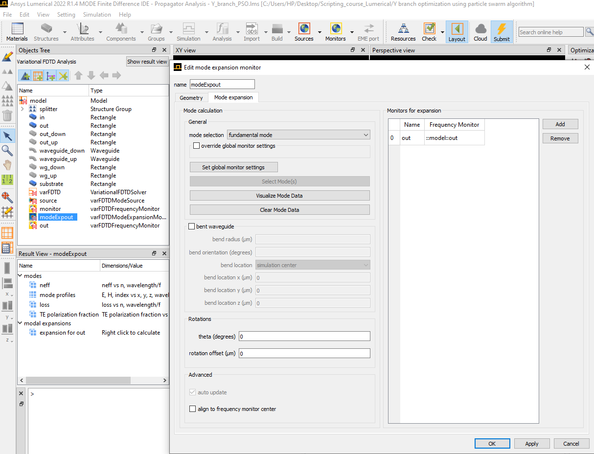Click Visualize Mode Data button
The width and height of the screenshot is (594, 454).
[x=279, y=196]
